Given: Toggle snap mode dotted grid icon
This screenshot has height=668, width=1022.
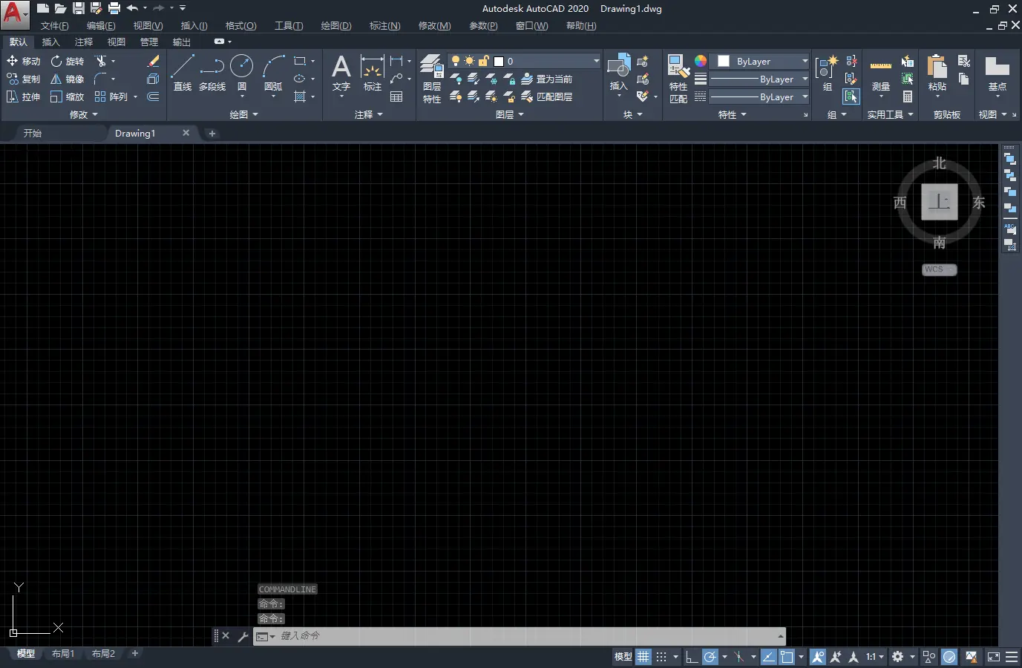Looking at the screenshot, I should (661, 657).
